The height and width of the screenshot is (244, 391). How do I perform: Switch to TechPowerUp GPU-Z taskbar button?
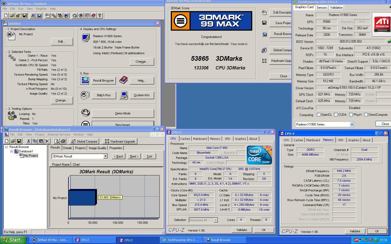[x=181, y=240]
